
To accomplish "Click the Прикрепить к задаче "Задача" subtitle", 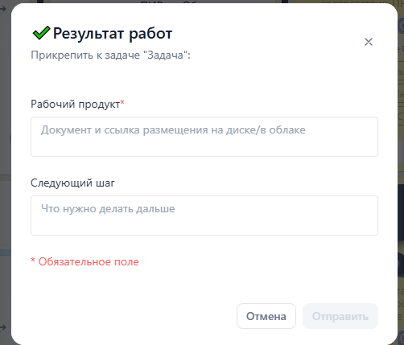I will click(110, 55).
